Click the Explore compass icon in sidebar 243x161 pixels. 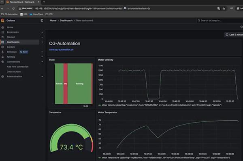point(2,47)
